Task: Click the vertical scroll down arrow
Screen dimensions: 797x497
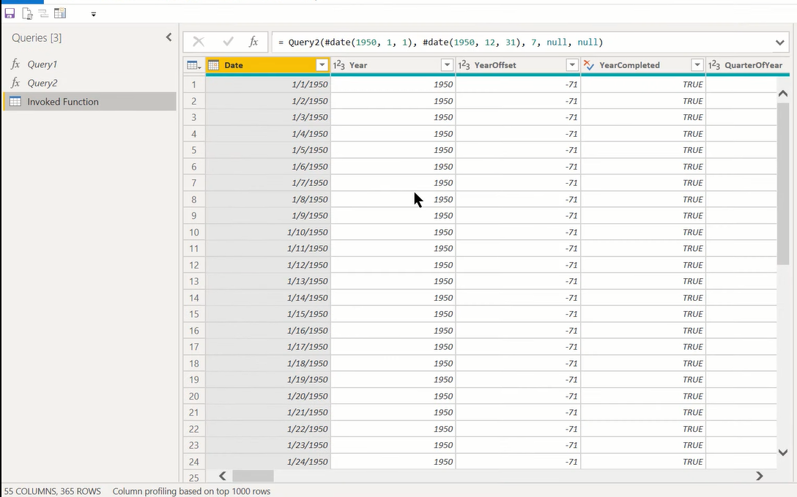Action: [783, 452]
